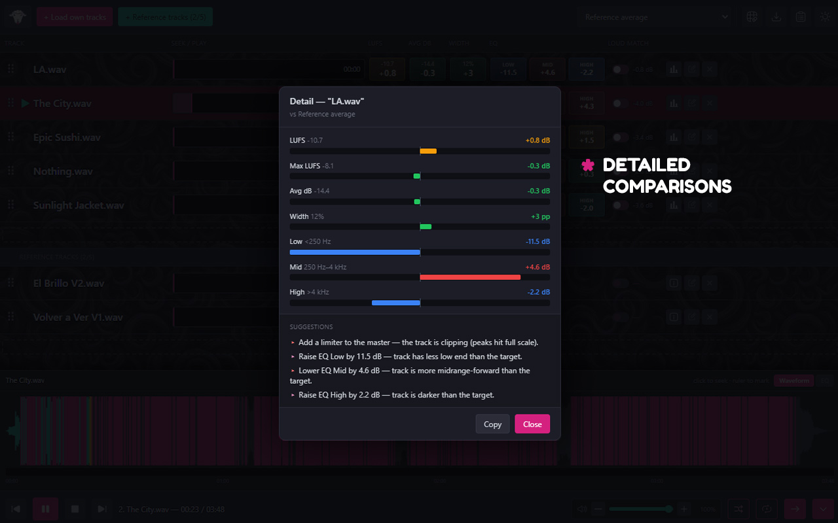Grab drag handle of El Brillo V2.wav row
Image resolution: width=838 pixels, height=523 pixels.
point(10,284)
